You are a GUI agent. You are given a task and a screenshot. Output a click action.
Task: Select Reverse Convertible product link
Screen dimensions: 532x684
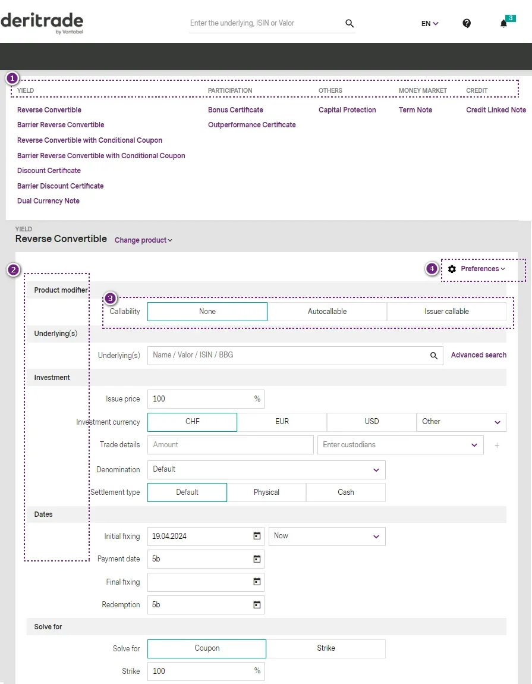(x=49, y=110)
